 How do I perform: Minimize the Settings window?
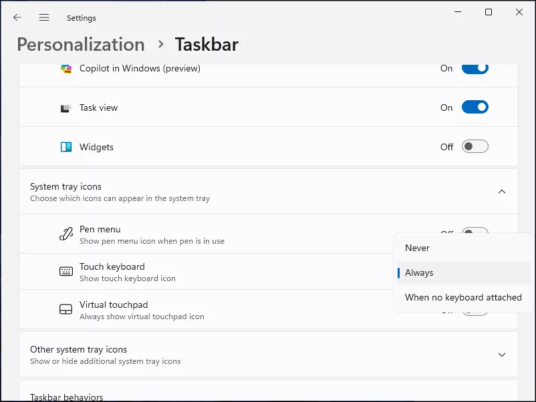[458, 12]
